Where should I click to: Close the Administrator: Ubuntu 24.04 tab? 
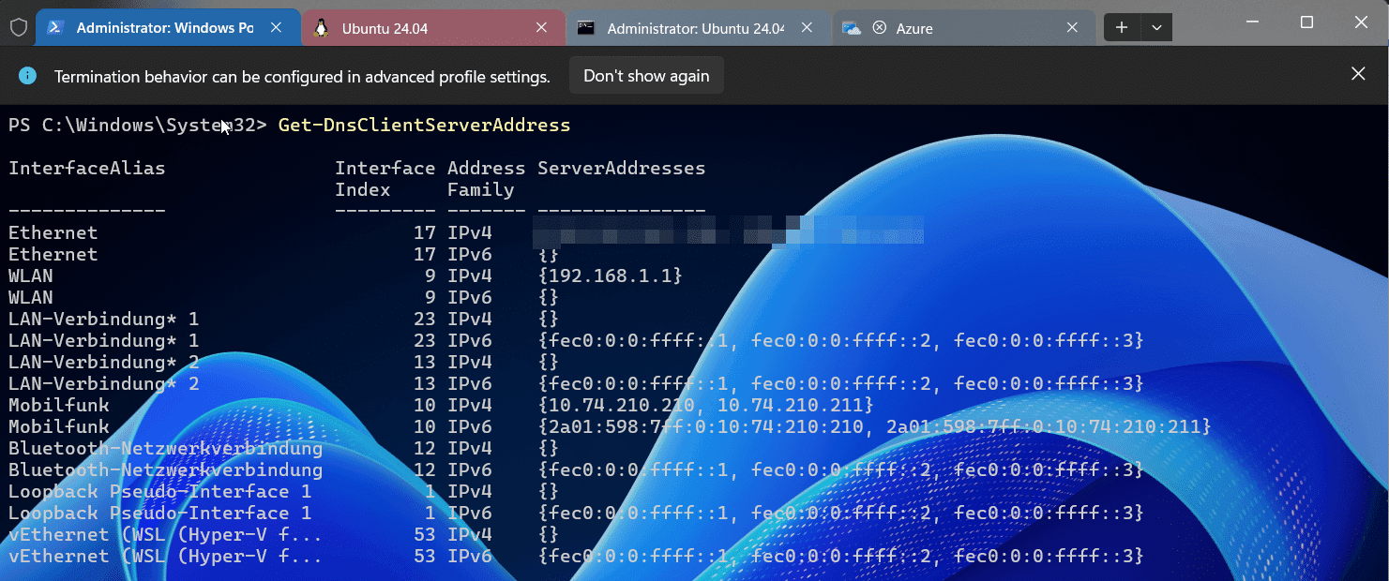click(x=807, y=27)
